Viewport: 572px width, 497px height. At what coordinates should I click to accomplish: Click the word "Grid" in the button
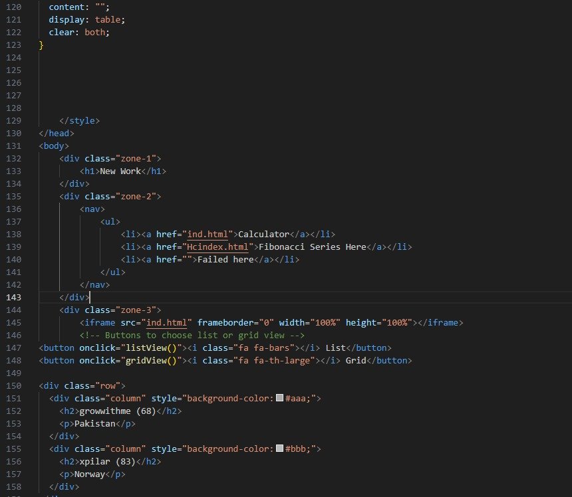click(356, 361)
